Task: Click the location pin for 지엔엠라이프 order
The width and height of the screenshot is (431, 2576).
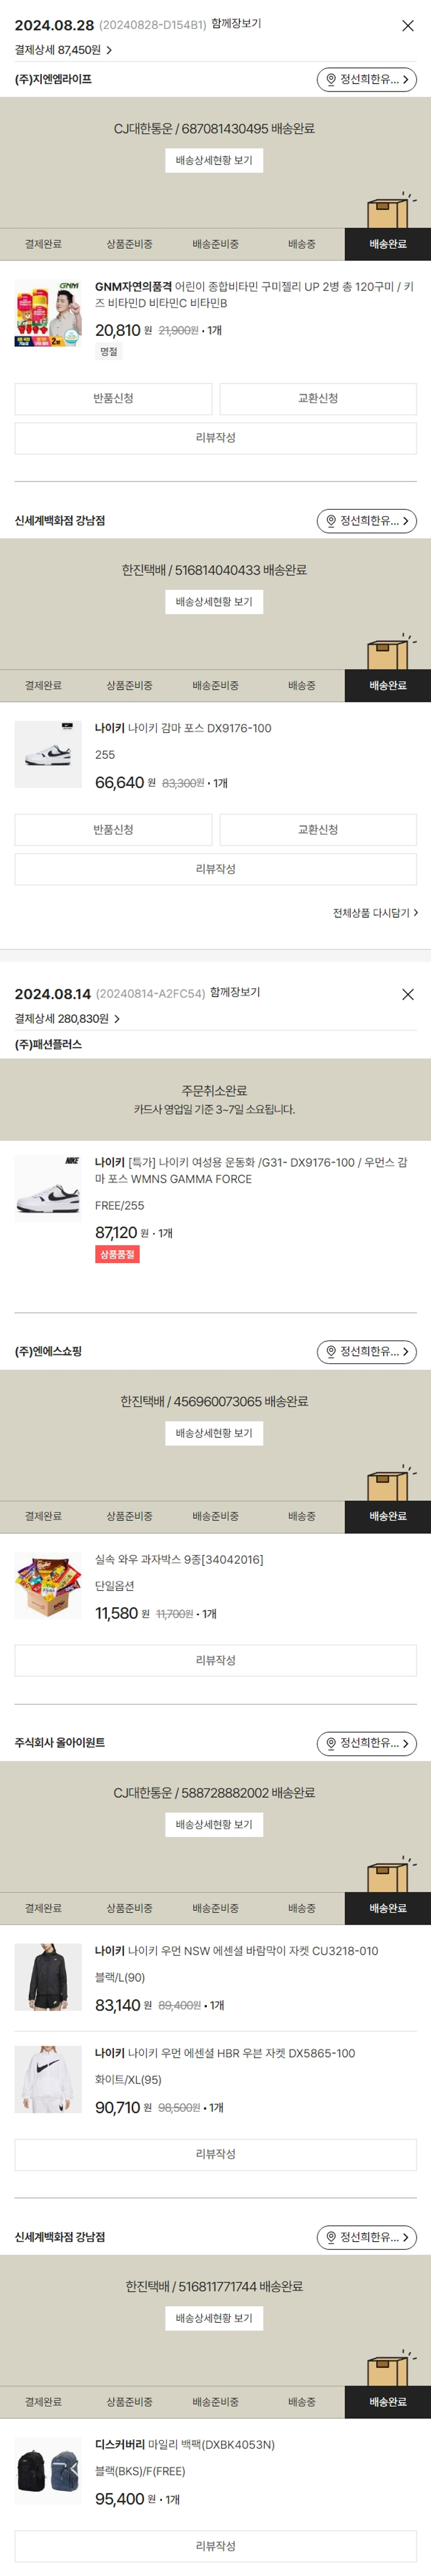Action: point(331,79)
